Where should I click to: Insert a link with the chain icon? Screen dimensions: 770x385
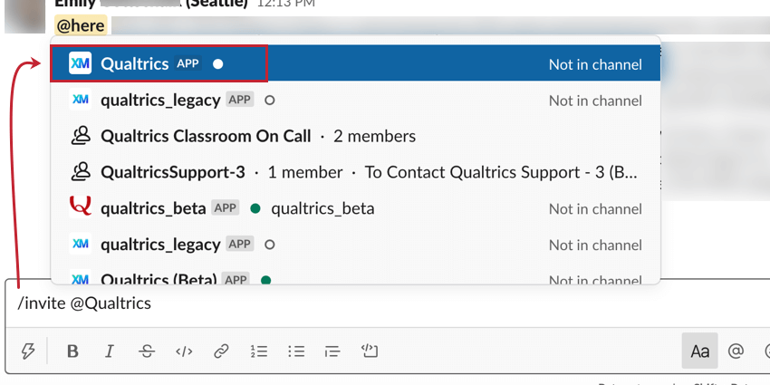pos(221,351)
